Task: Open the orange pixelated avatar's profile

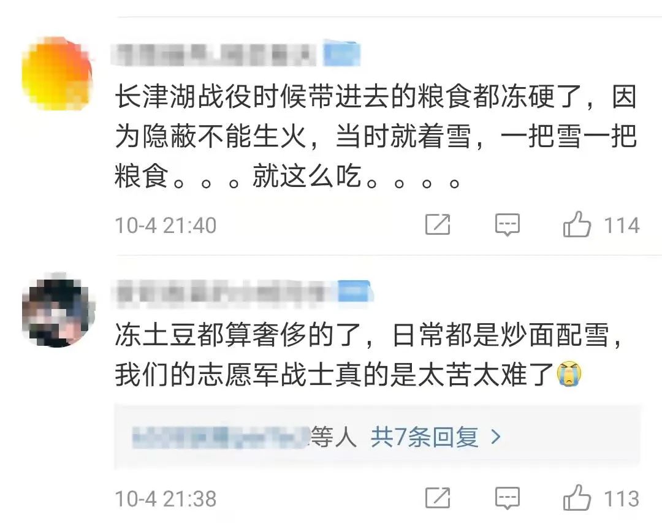Action: (x=58, y=74)
